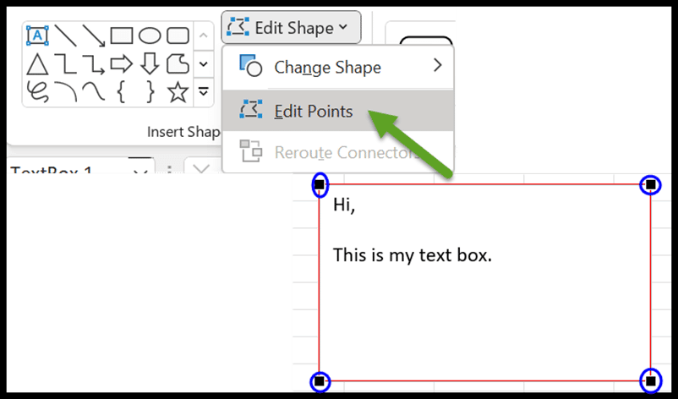This screenshot has width=678, height=399.
Task: Click the top-right edit point handle
Action: click(x=651, y=185)
